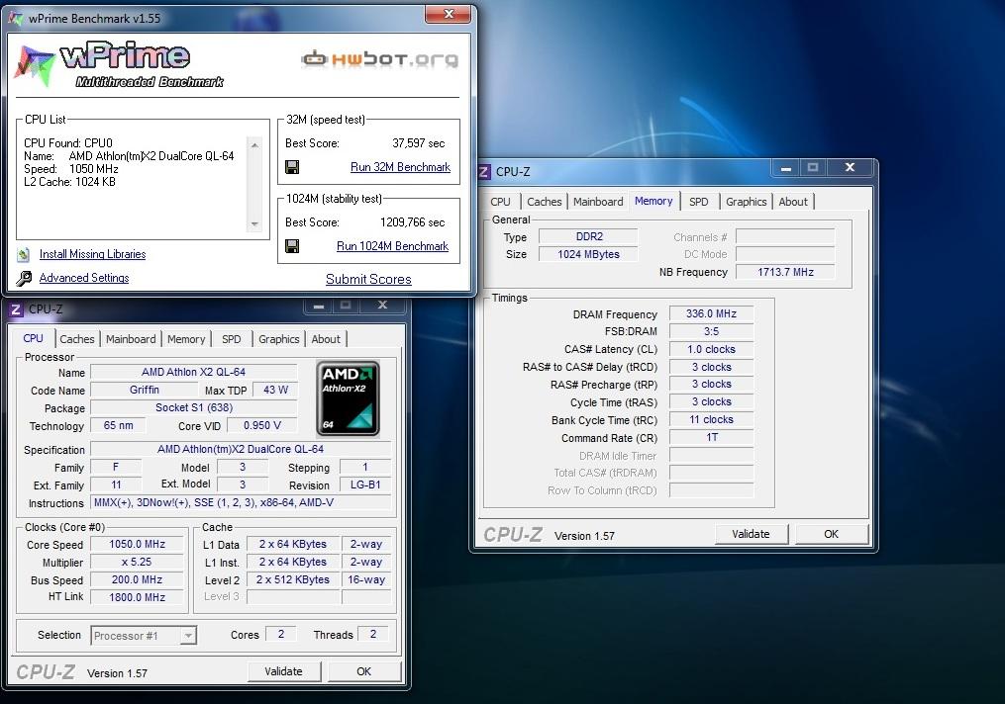Click OK in the CPU window
Image resolution: width=1005 pixels, height=704 pixels.
click(x=364, y=671)
